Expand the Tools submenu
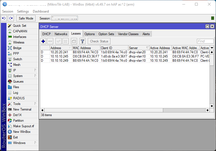This screenshot has height=151, width=216. (x=23, y=104)
